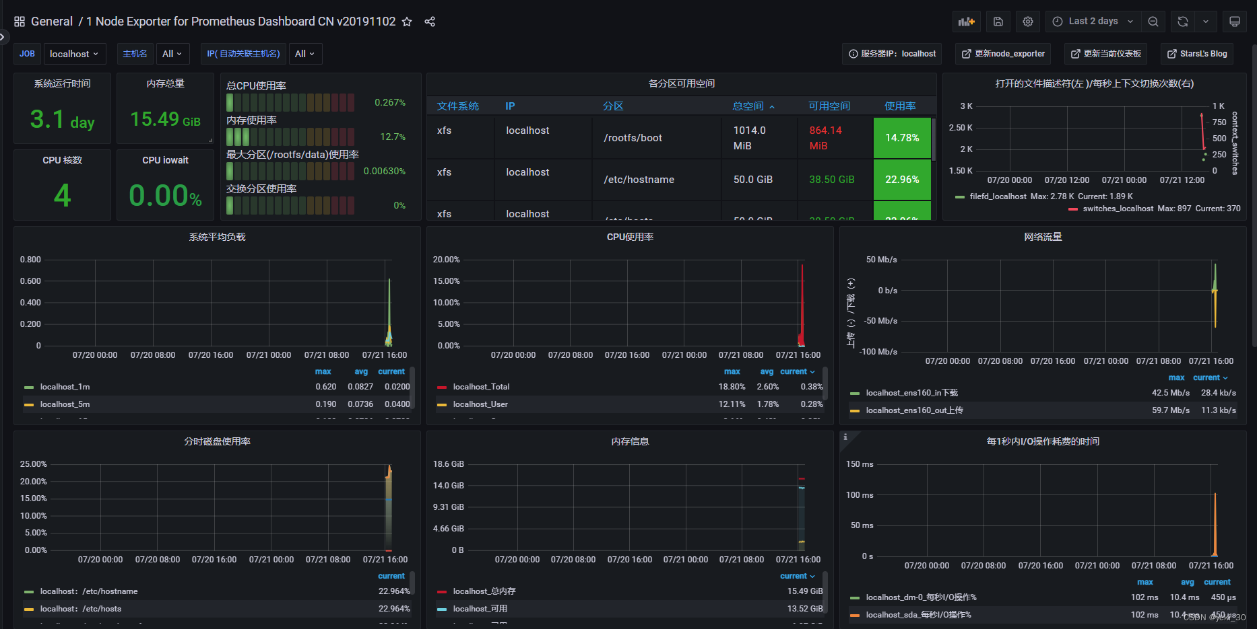The height and width of the screenshot is (629, 1257).
Task: Toggle localhost_ens160_in下载 network series
Action: 912,393
